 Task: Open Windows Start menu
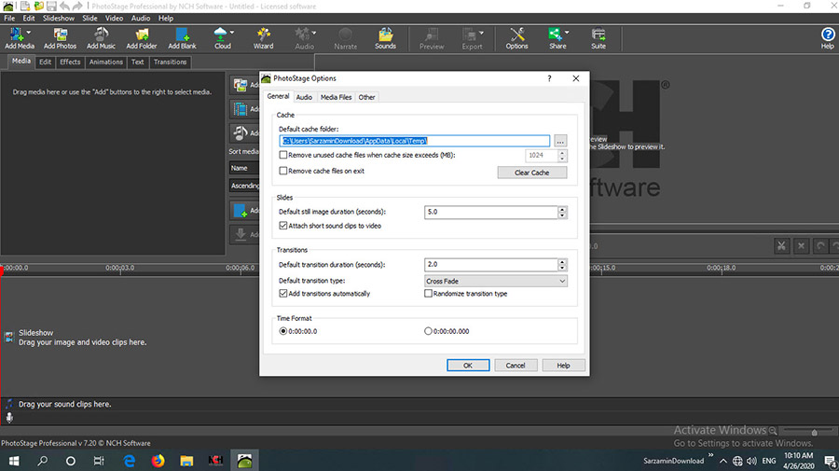(14, 461)
